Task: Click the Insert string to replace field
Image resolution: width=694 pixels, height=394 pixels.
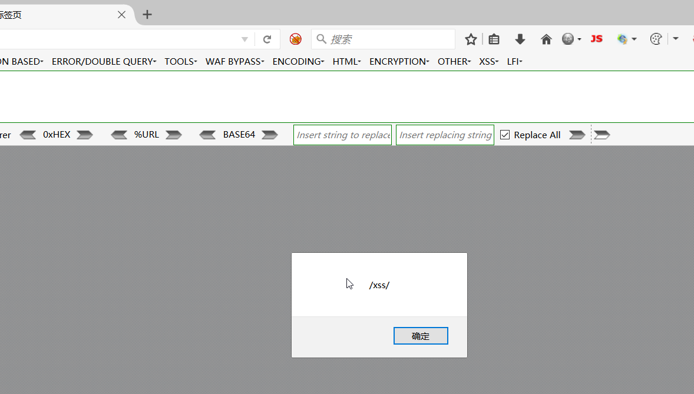Action: point(342,135)
